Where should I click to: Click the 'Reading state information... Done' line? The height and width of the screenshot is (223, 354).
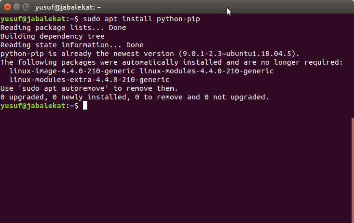tap(71, 45)
